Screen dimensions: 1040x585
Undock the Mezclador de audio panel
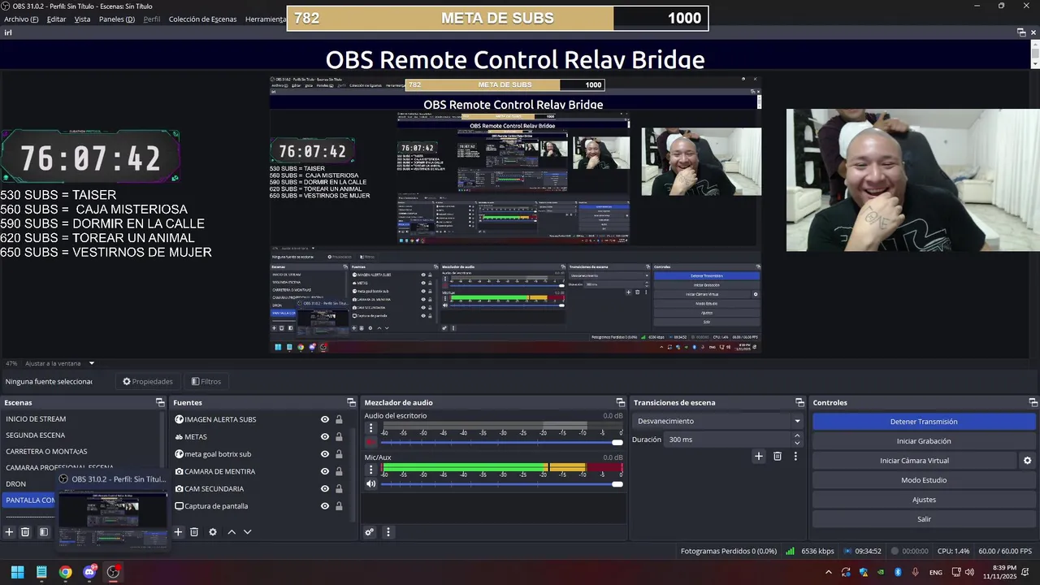pos(620,402)
